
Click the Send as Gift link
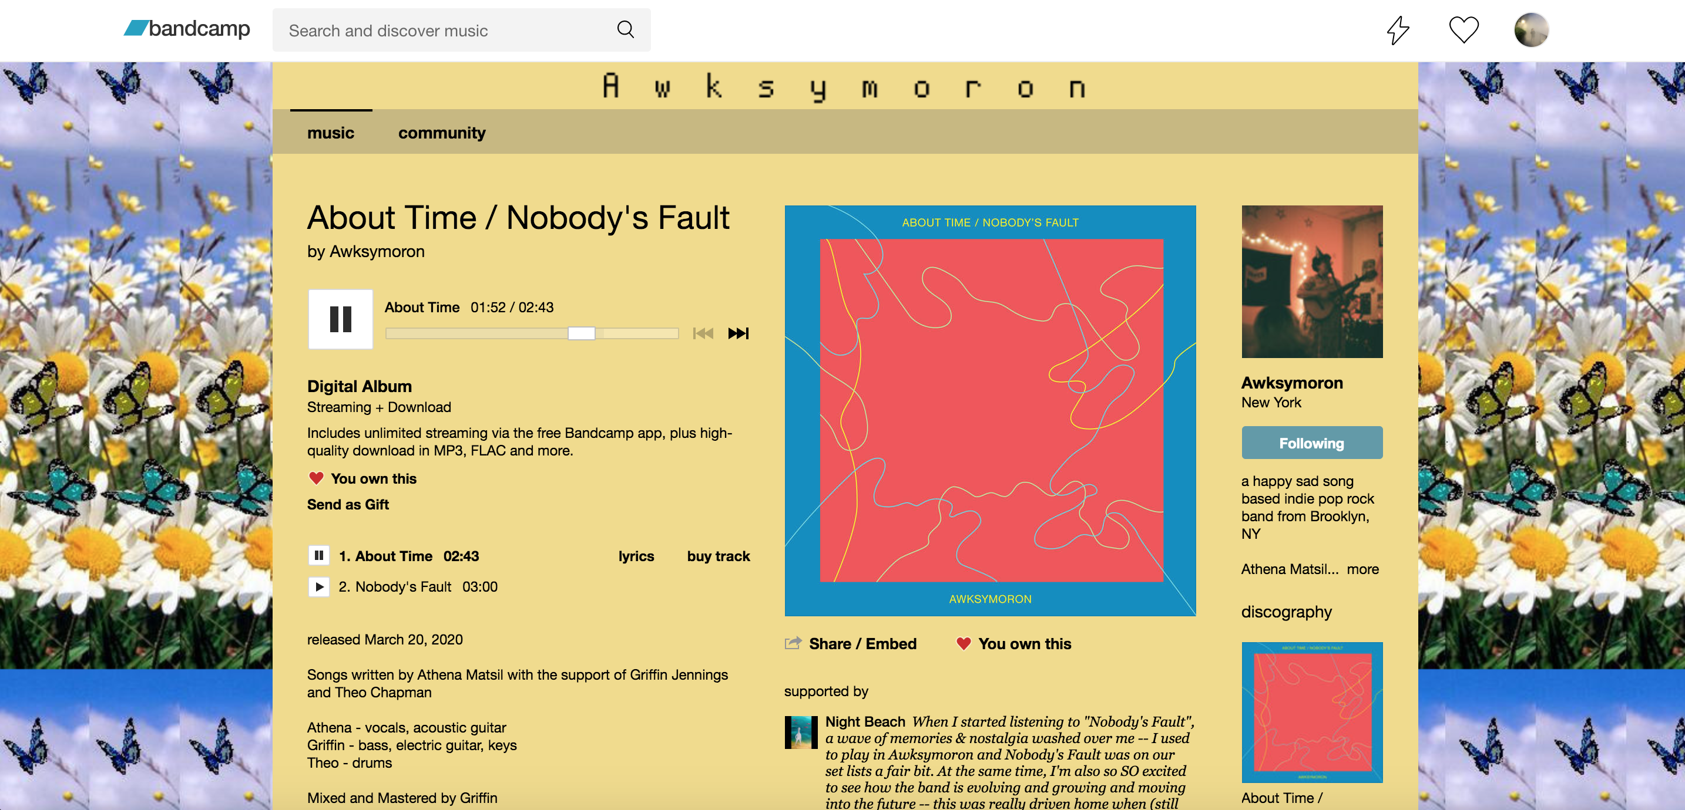(x=348, y=504)
